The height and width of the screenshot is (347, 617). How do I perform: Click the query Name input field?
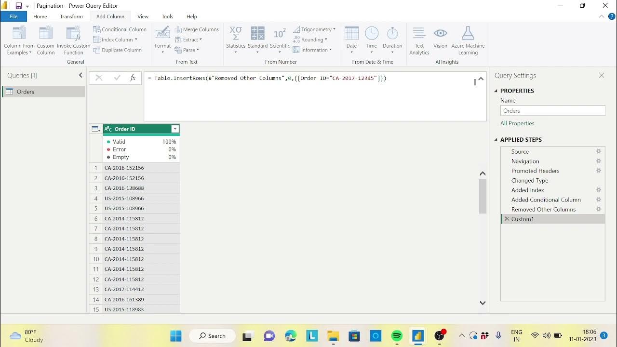[x=553, y=111]
